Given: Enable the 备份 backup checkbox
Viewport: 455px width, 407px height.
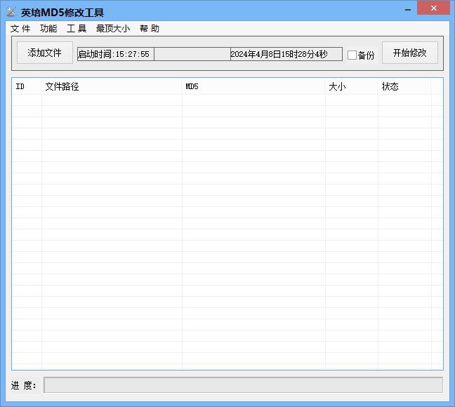Looking at the screenshot, I should click(x=352, y=55).
